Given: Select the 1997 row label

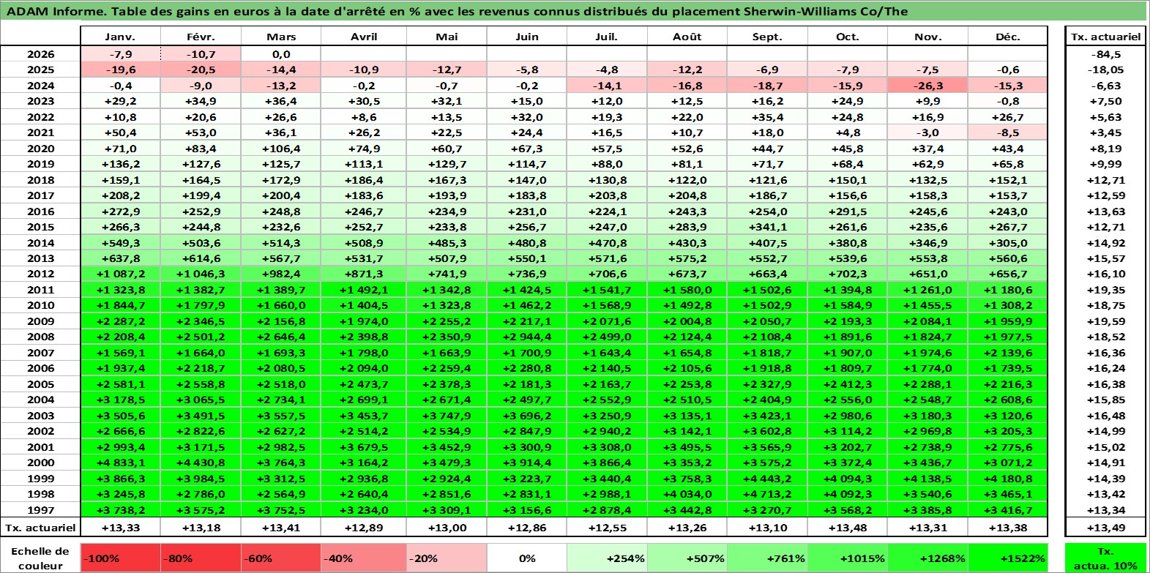Looking at the screenshot, I should [x=40, y=510].
